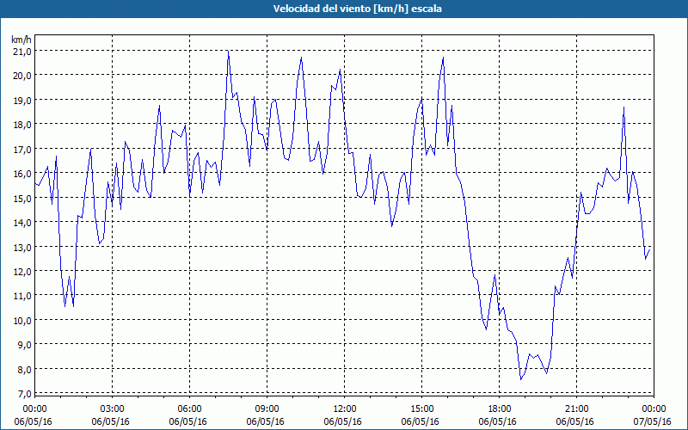The image size is (688, 430).
Task: Select the 15,0 value on the Y axis
Action: [x=22, y=199]
